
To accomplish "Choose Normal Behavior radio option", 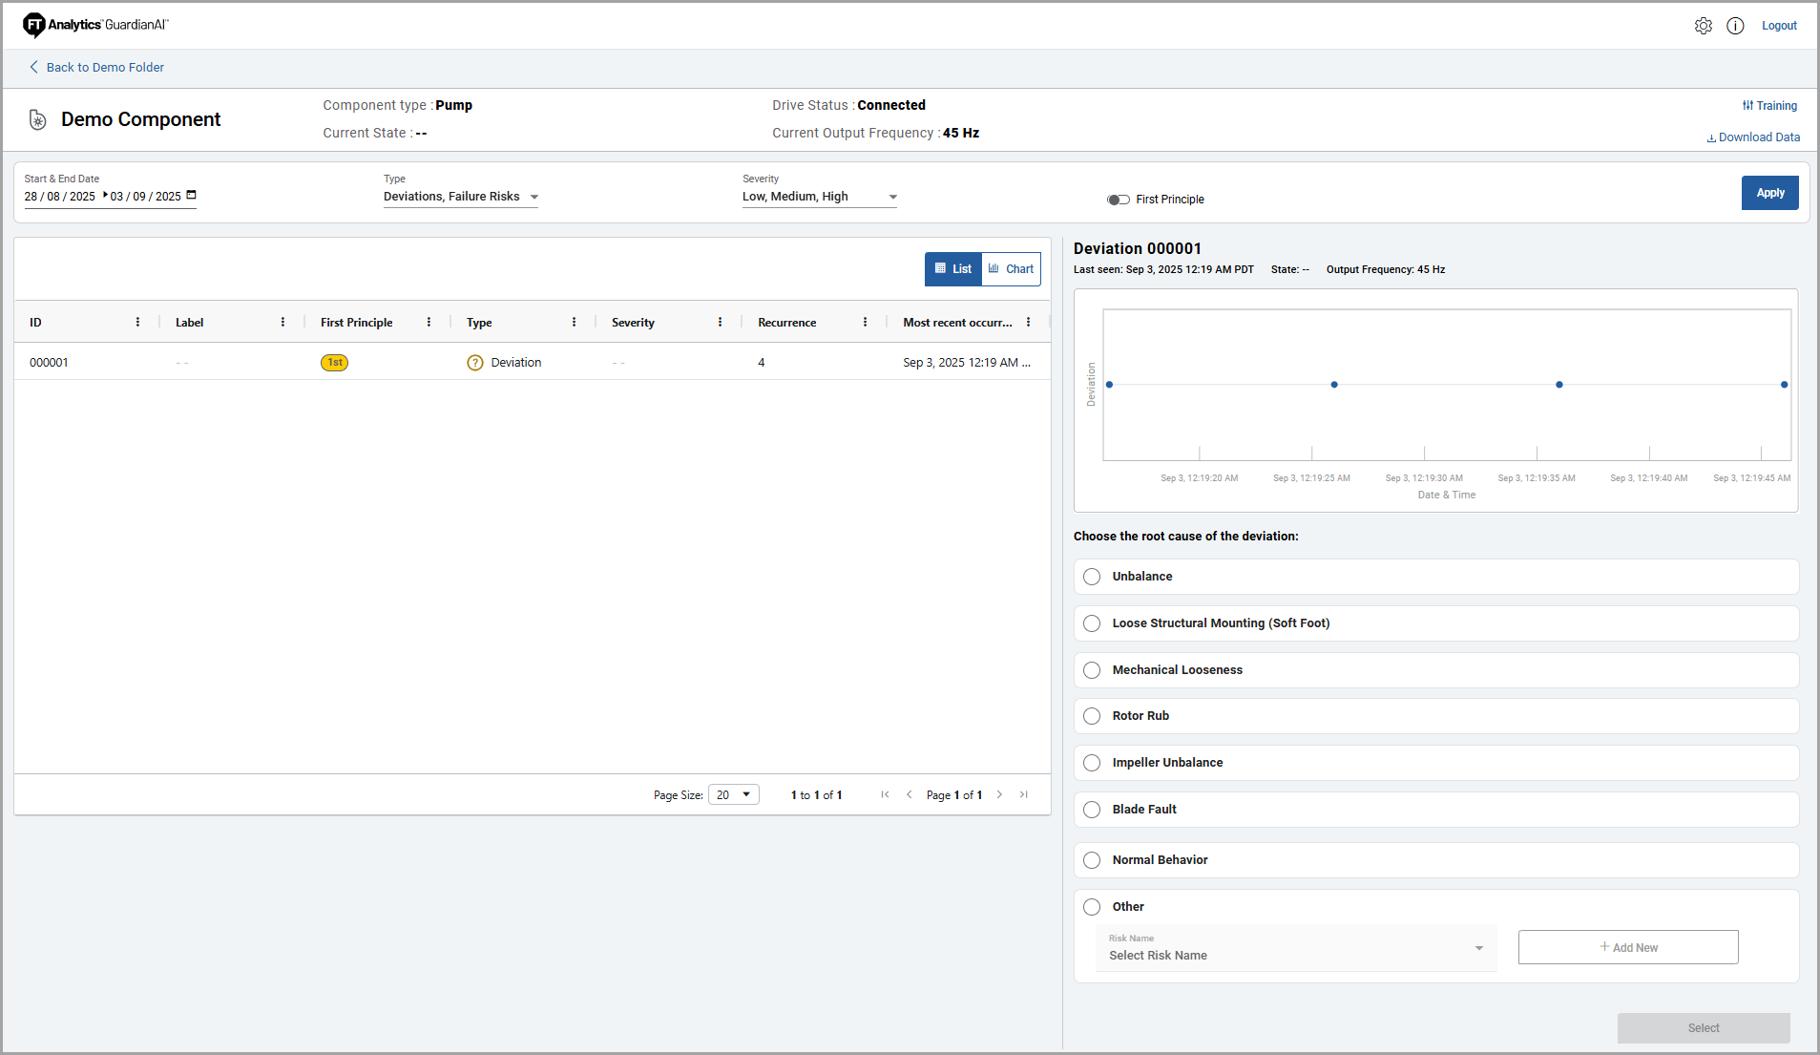I will 1092,860.
